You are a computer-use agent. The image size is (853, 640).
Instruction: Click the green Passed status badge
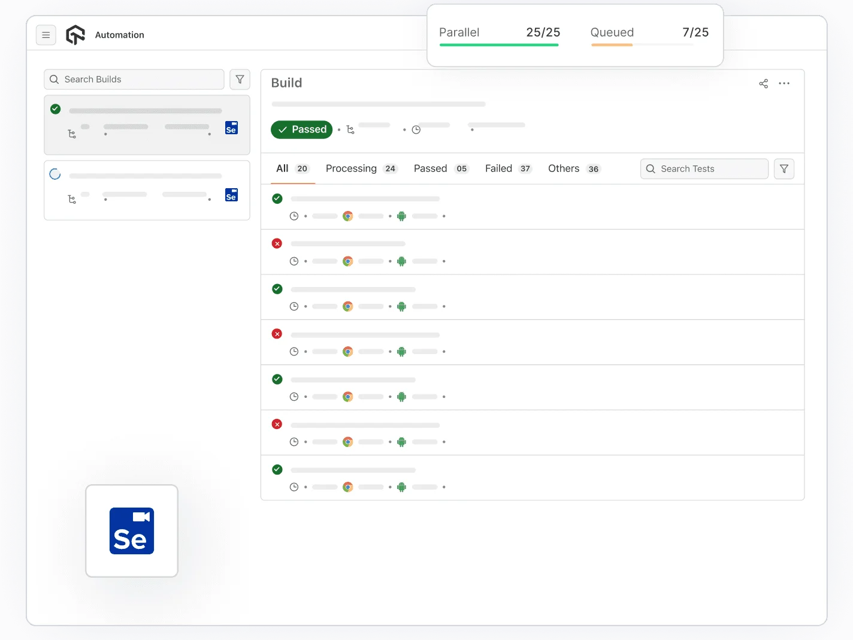pos(301,129)
